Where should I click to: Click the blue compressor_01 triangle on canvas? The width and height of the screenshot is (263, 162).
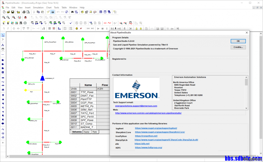[42, 78]
